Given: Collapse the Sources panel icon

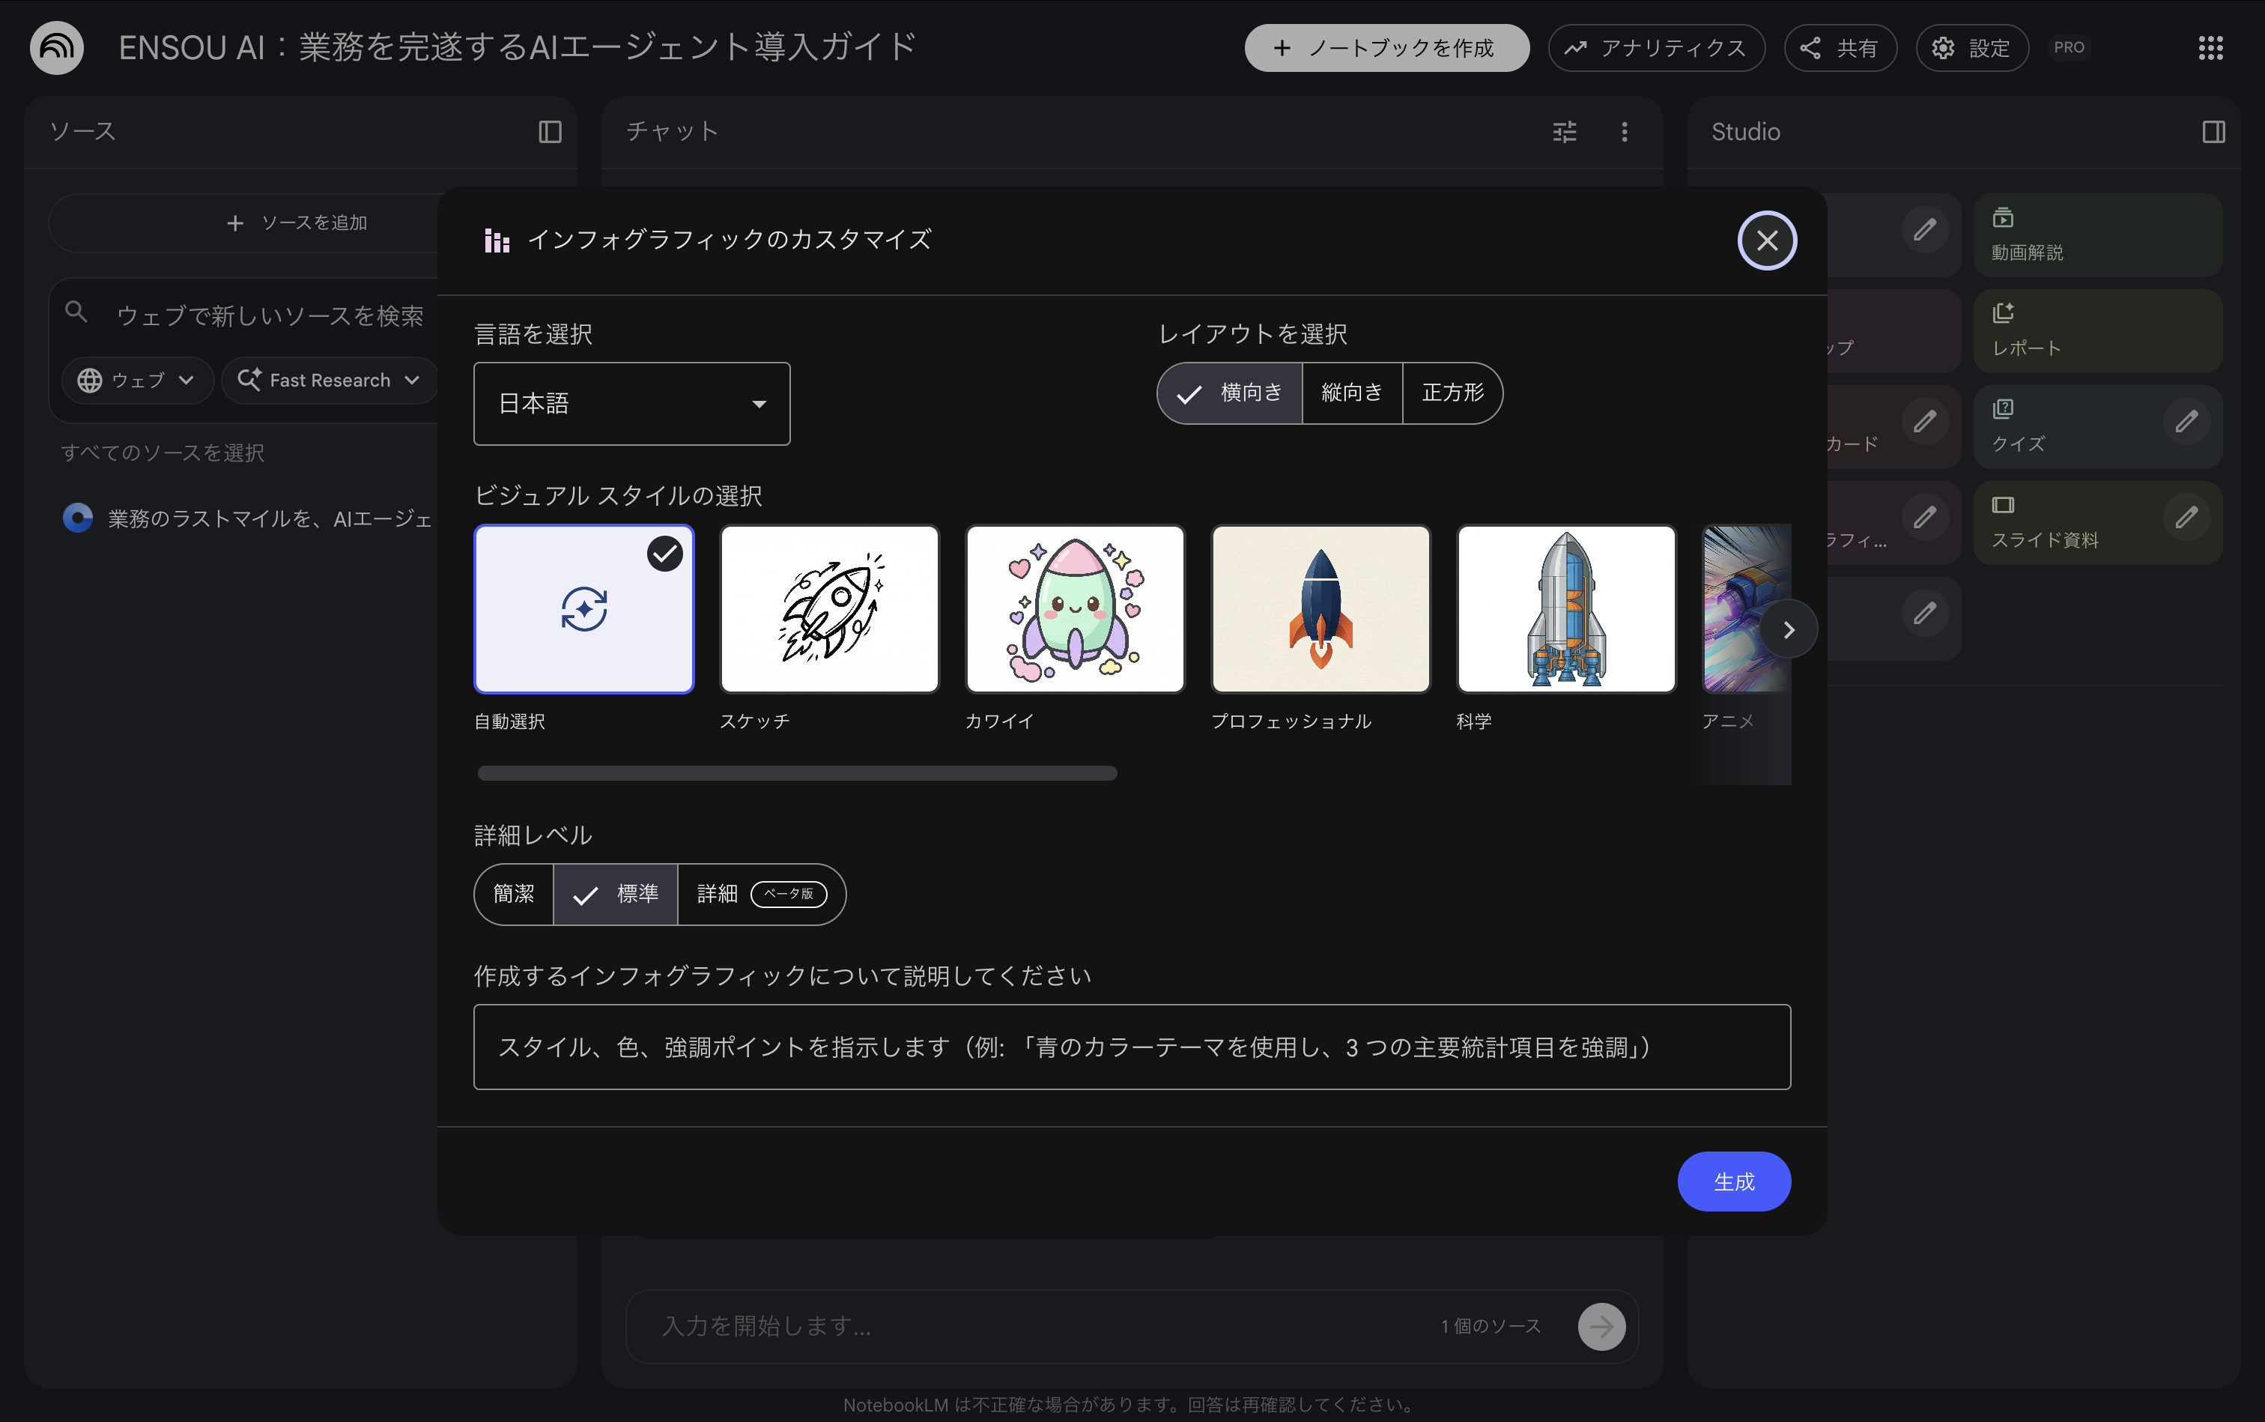Looking at the screenshot, I should click(x=550, y=132).
